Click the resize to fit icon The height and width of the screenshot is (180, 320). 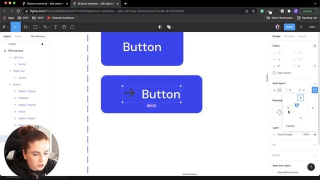315,45
